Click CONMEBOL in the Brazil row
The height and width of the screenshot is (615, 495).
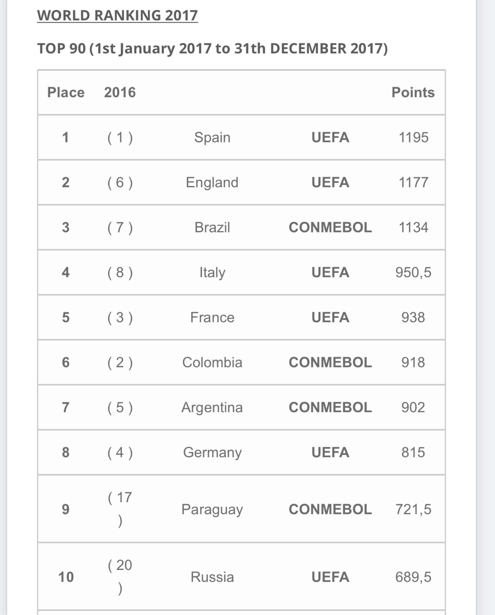pyautogui.click(x=330, y=227)
